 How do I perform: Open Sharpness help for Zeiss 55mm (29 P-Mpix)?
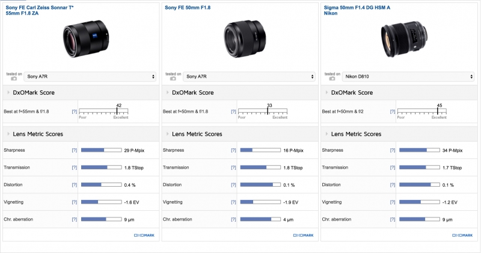click(74, 151)
